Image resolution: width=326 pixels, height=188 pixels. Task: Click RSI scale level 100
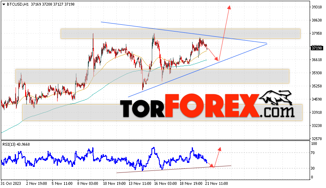[314, 144]
